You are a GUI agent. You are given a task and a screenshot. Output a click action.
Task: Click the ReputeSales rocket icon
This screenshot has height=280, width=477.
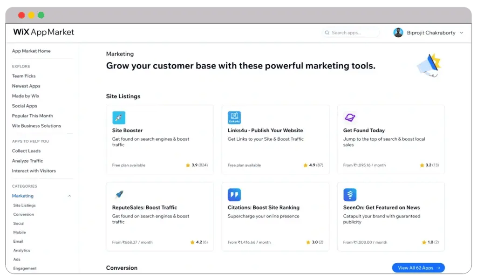[x=119, y=195]
